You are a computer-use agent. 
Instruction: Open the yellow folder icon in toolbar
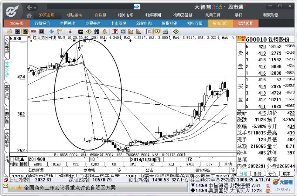9,32
